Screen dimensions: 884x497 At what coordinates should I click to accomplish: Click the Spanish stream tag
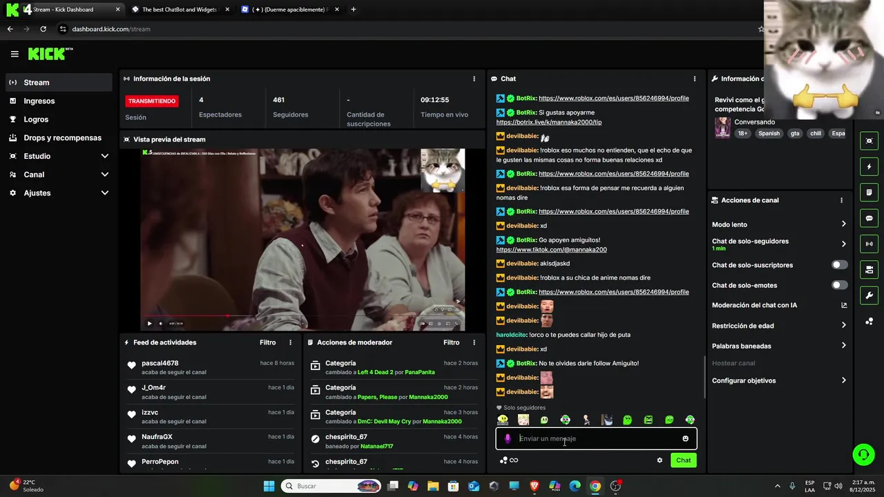[769, 133]
